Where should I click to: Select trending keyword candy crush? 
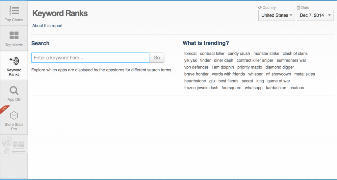[x=239, y=54]
